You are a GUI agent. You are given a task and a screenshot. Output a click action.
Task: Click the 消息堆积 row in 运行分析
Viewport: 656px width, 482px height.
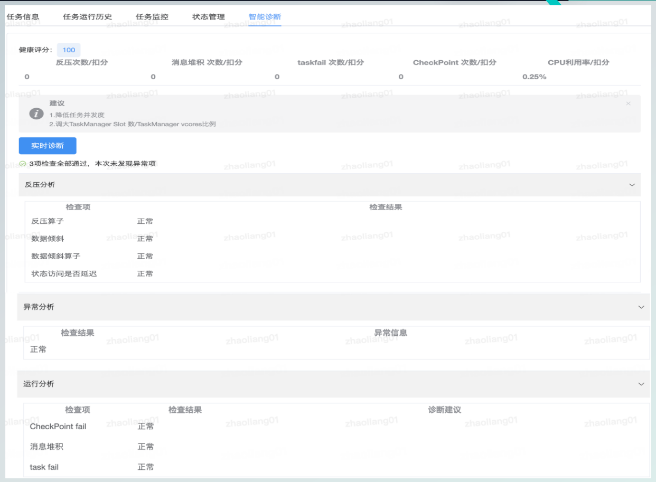[46, 447]
